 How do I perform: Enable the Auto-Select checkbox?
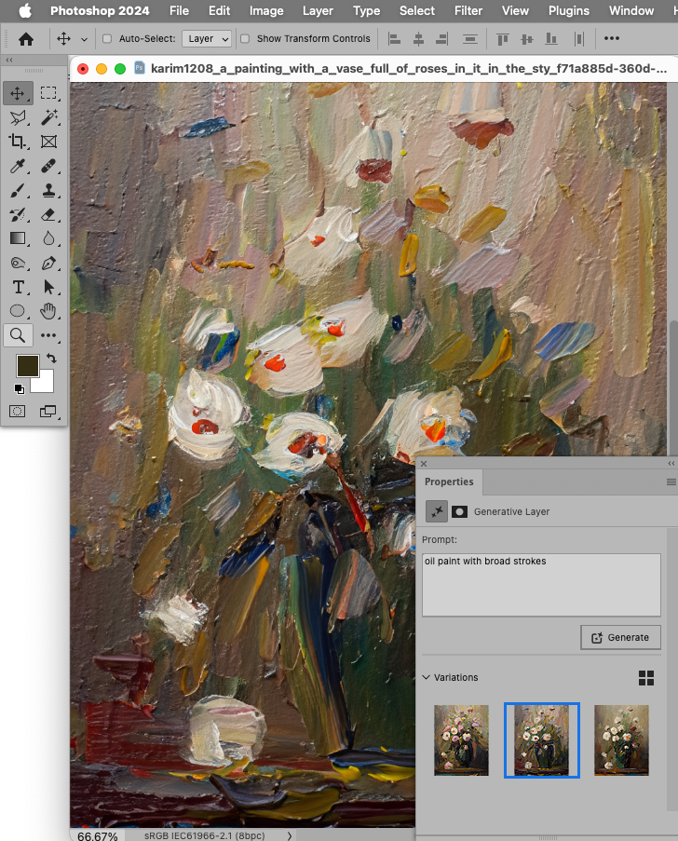107,38
